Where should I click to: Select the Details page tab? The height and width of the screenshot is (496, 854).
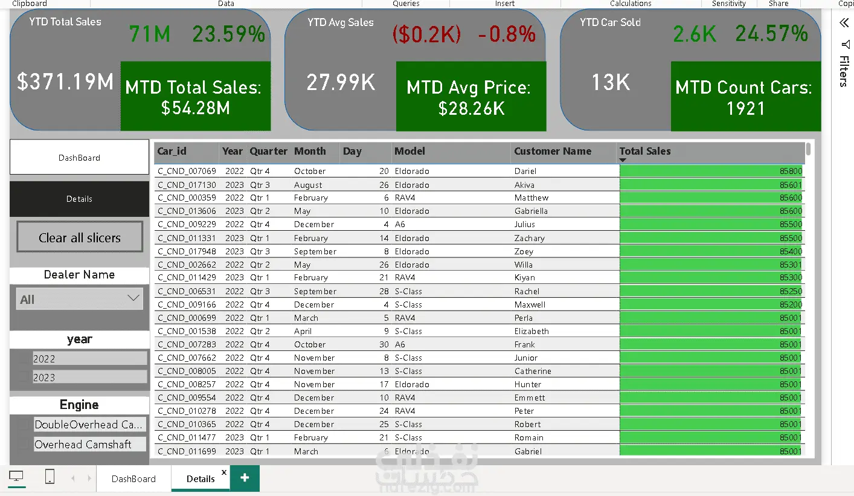201,478
